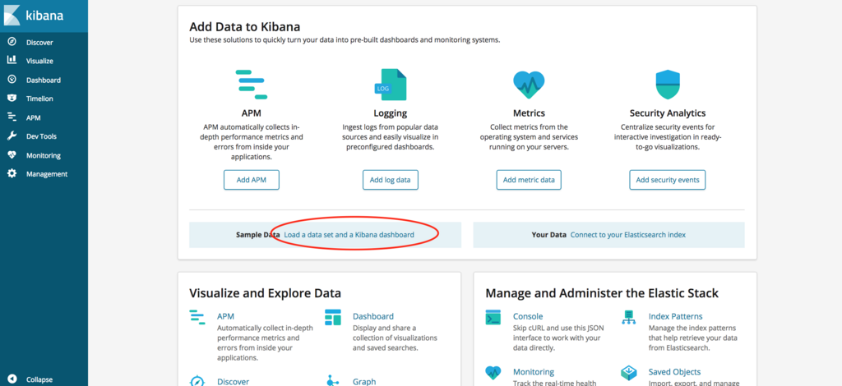Open the Discover compass icon in the sidebar
Viewport: 842px width, 386px height.
click(12, 42)
